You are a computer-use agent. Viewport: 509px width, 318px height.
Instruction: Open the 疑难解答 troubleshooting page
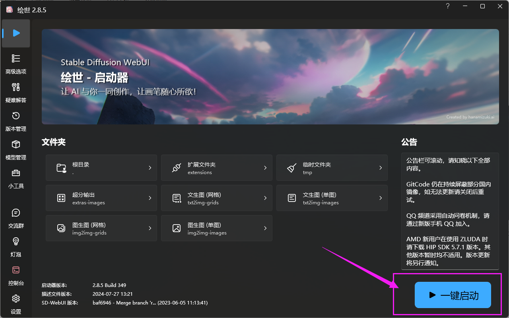coord(16,93)
